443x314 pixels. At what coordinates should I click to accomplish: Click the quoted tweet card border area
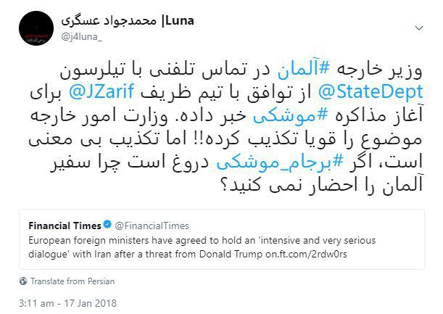[x=222, y=239]
